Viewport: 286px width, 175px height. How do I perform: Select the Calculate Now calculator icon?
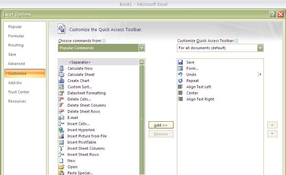[61, 68]
